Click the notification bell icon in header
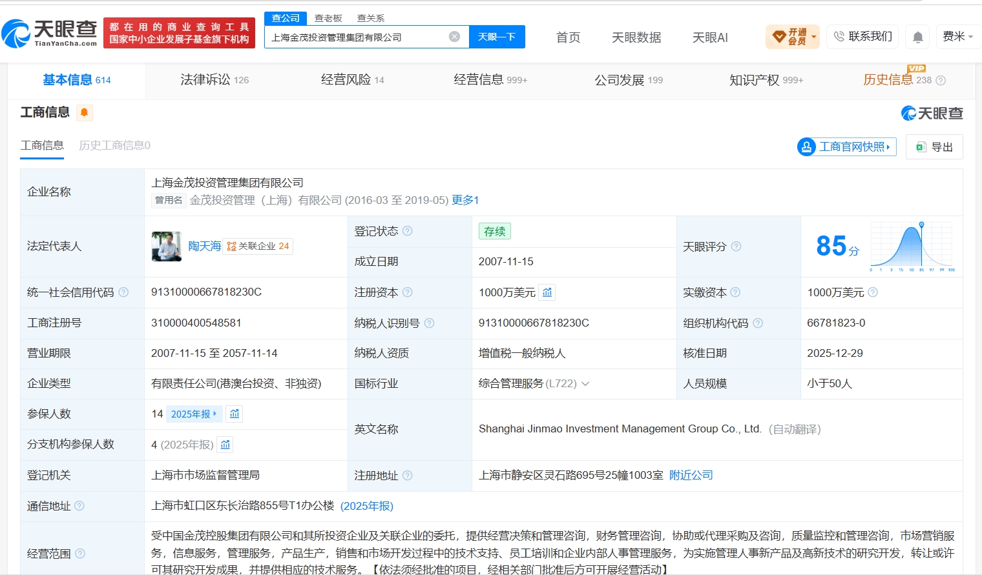The width and height of the screenshot is (982, 575). [917, 37]
